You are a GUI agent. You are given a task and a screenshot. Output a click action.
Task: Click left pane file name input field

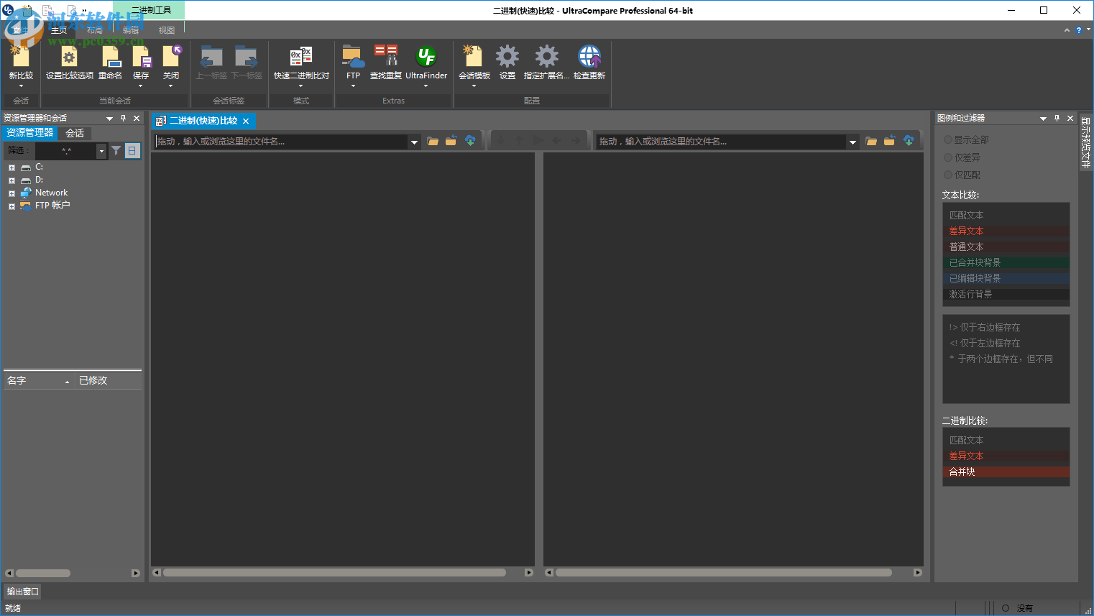pyautogui.click(x=281, y=142)
